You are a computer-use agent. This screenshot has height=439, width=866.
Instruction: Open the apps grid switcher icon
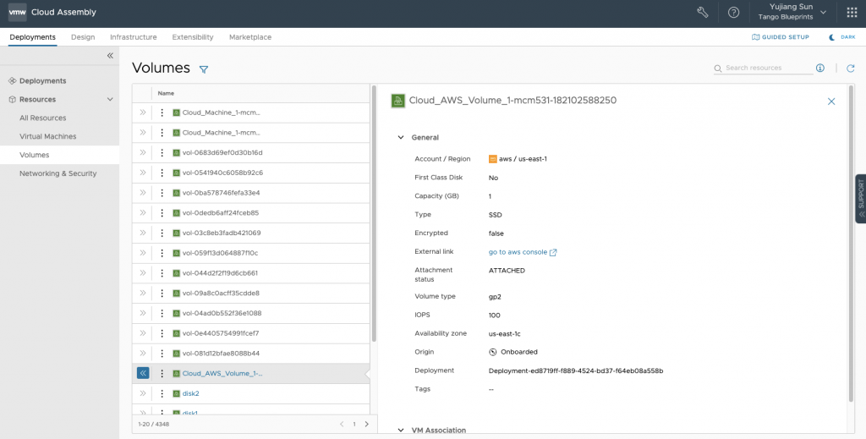(x=851, y=13)
